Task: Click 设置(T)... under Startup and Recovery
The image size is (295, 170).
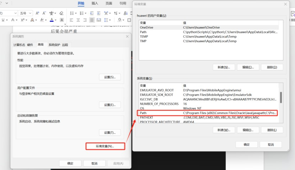Action: pyautogui.click(x=110, y=133)
